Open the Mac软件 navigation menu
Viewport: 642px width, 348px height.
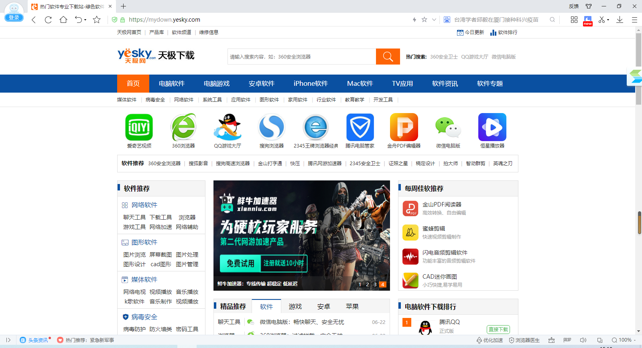360,83
